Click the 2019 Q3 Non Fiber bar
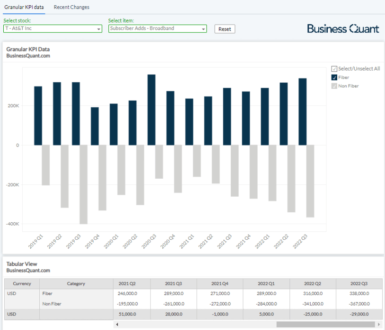The width and height of the screenshot is (385, 330). 84,184
